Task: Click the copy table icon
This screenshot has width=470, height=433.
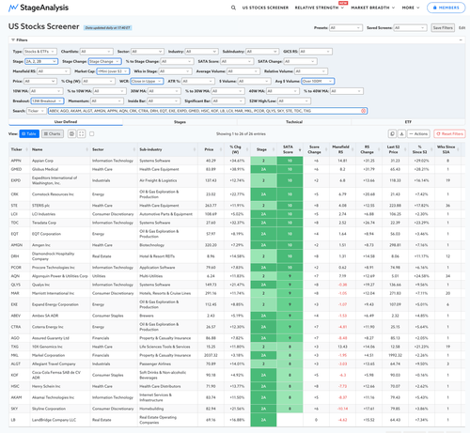Action: tap(392, 134)
